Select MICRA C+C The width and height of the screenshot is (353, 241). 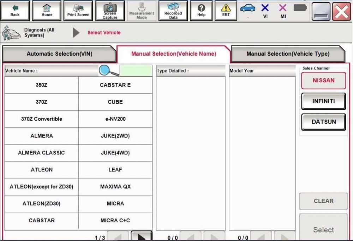115,221
